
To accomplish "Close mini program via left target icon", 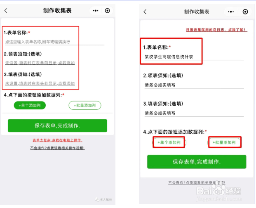I will coord(107,11).
